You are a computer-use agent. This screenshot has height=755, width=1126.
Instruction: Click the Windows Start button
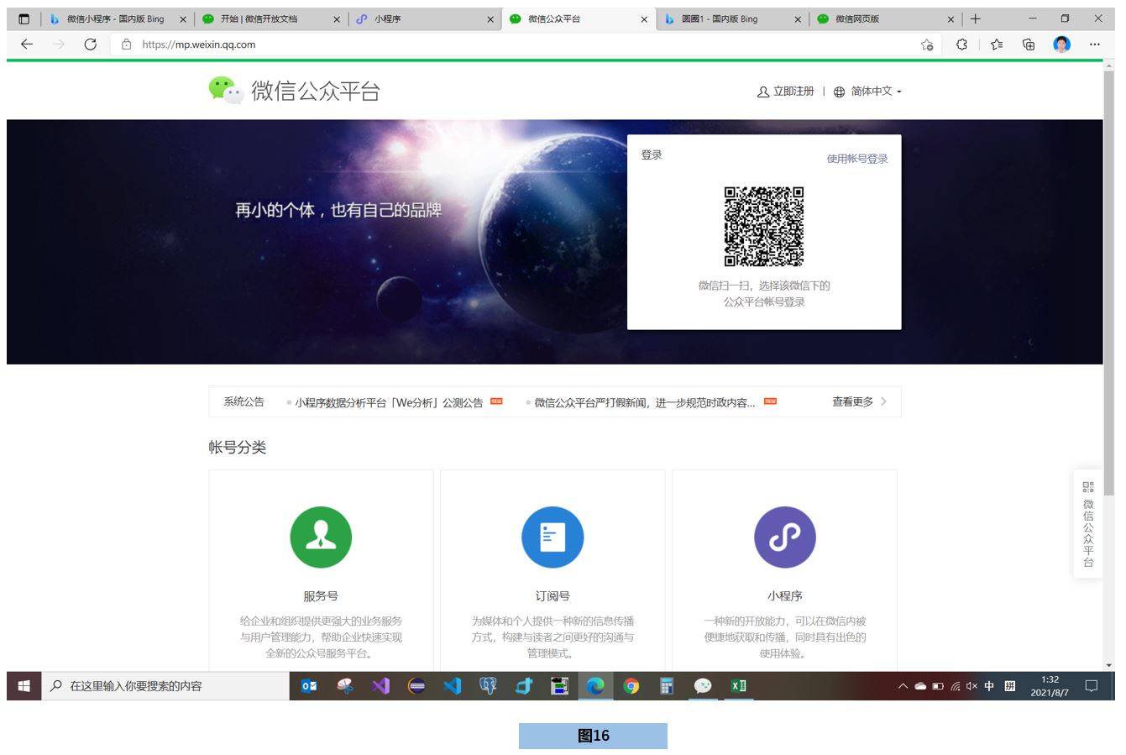pyautogui.click(x=24, y=686)
